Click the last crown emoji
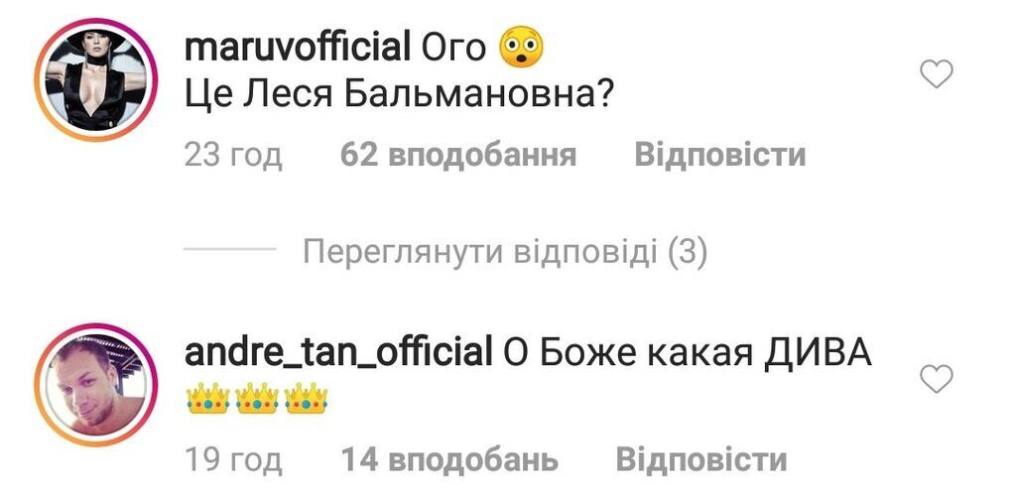The image size is (1016, 499). pos(306,398)
